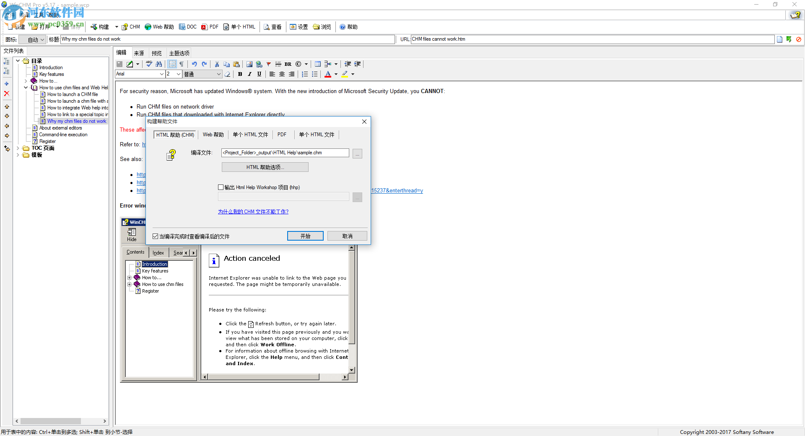Uncheck 当编译完成时查看编译后的文件

click(x=154, y=236)
